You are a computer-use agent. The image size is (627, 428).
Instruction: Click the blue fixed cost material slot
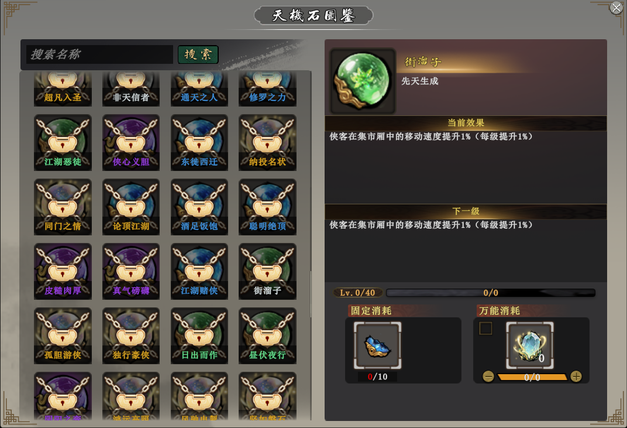point(377,345)
